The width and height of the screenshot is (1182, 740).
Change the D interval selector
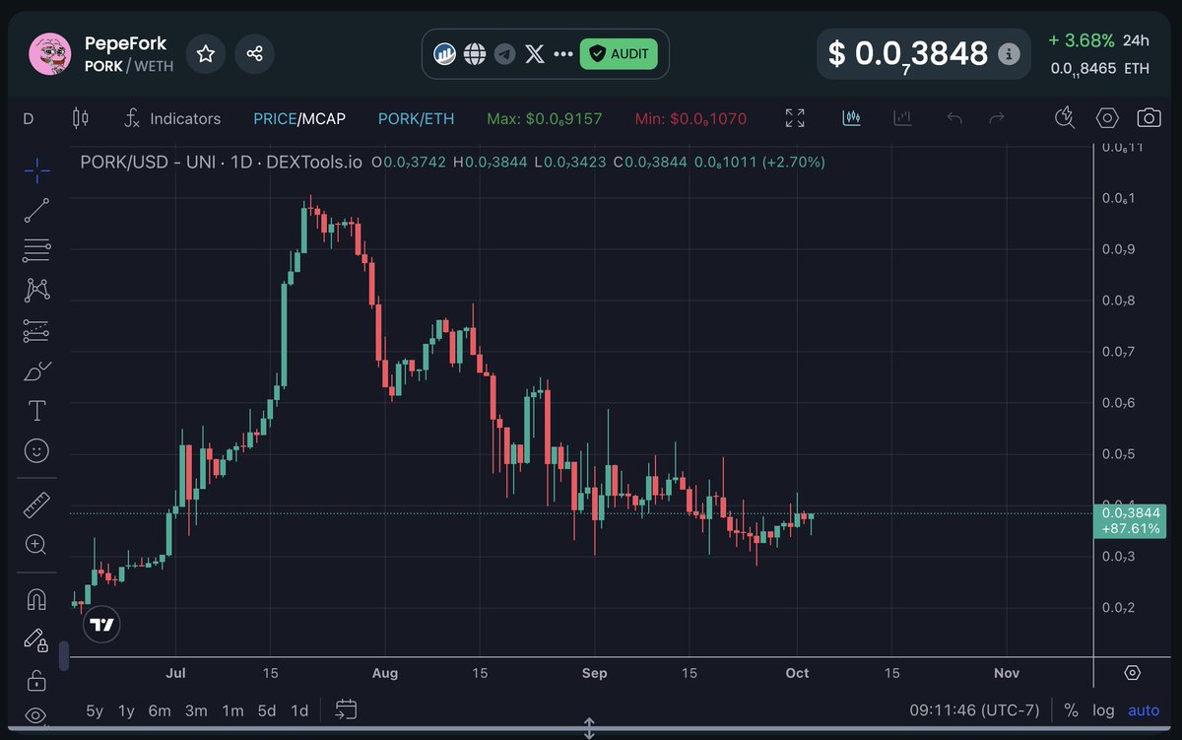(29, 119)
